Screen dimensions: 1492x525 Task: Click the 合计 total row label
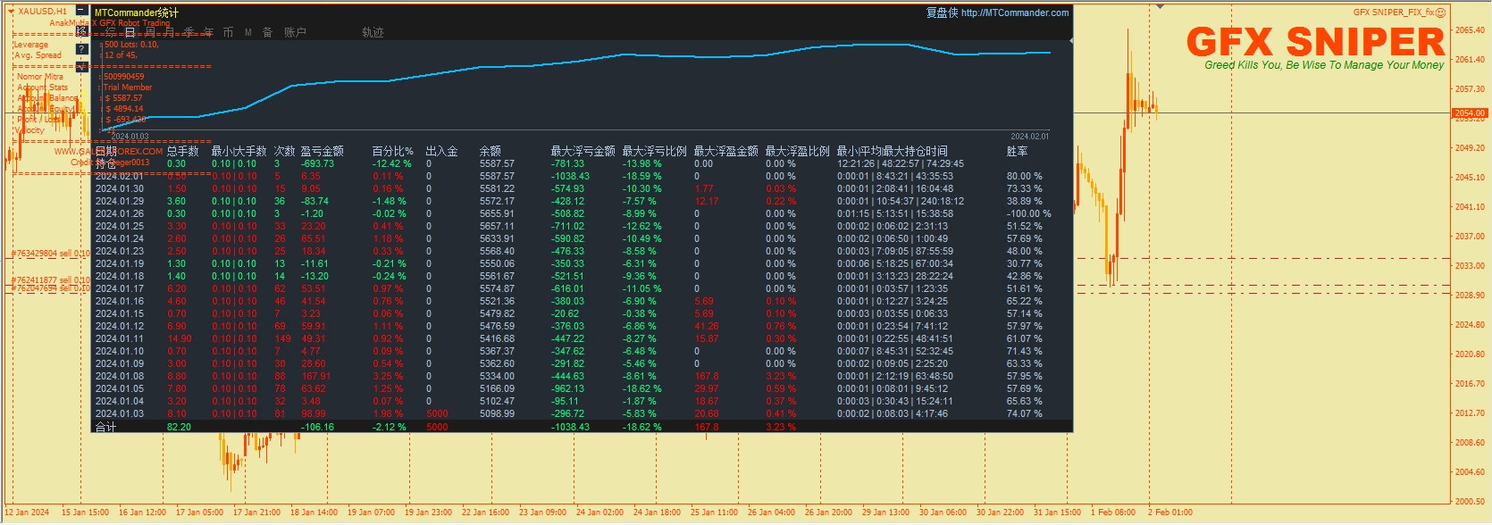105,427
